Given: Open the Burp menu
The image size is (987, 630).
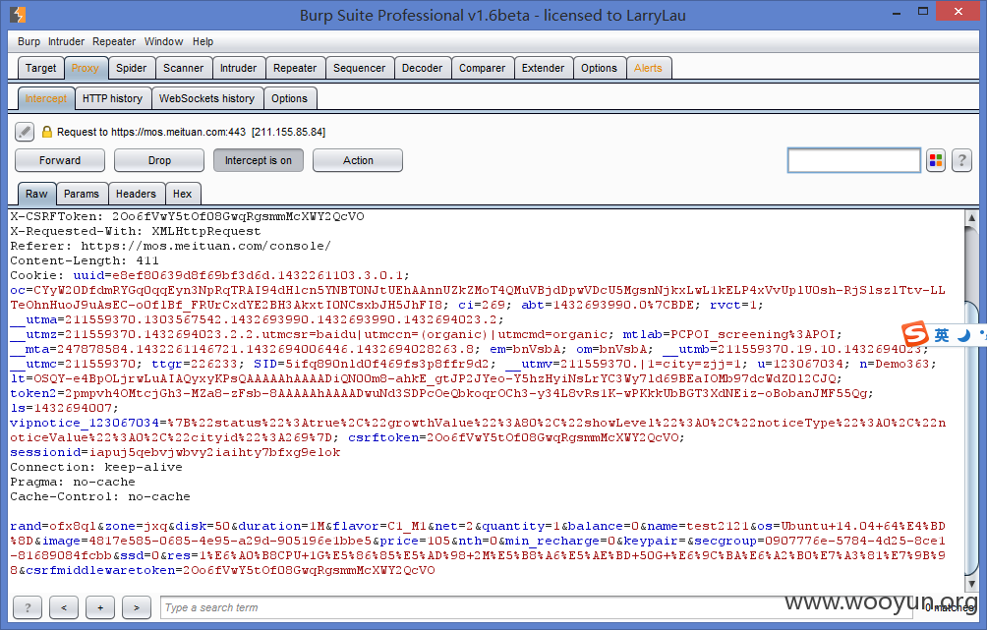Looking at the screenshot, I should [x=29, y=41].
